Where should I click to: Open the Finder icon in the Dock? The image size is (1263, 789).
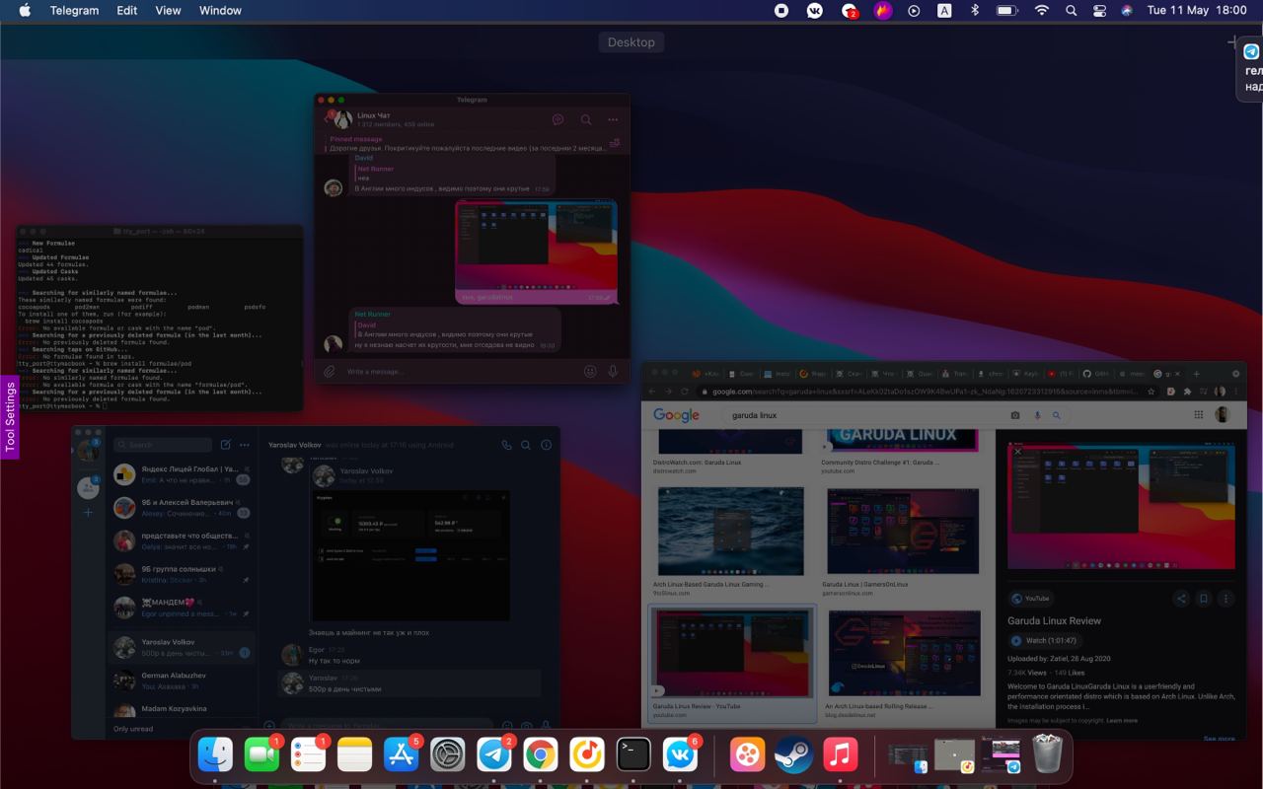coord(215,755)
